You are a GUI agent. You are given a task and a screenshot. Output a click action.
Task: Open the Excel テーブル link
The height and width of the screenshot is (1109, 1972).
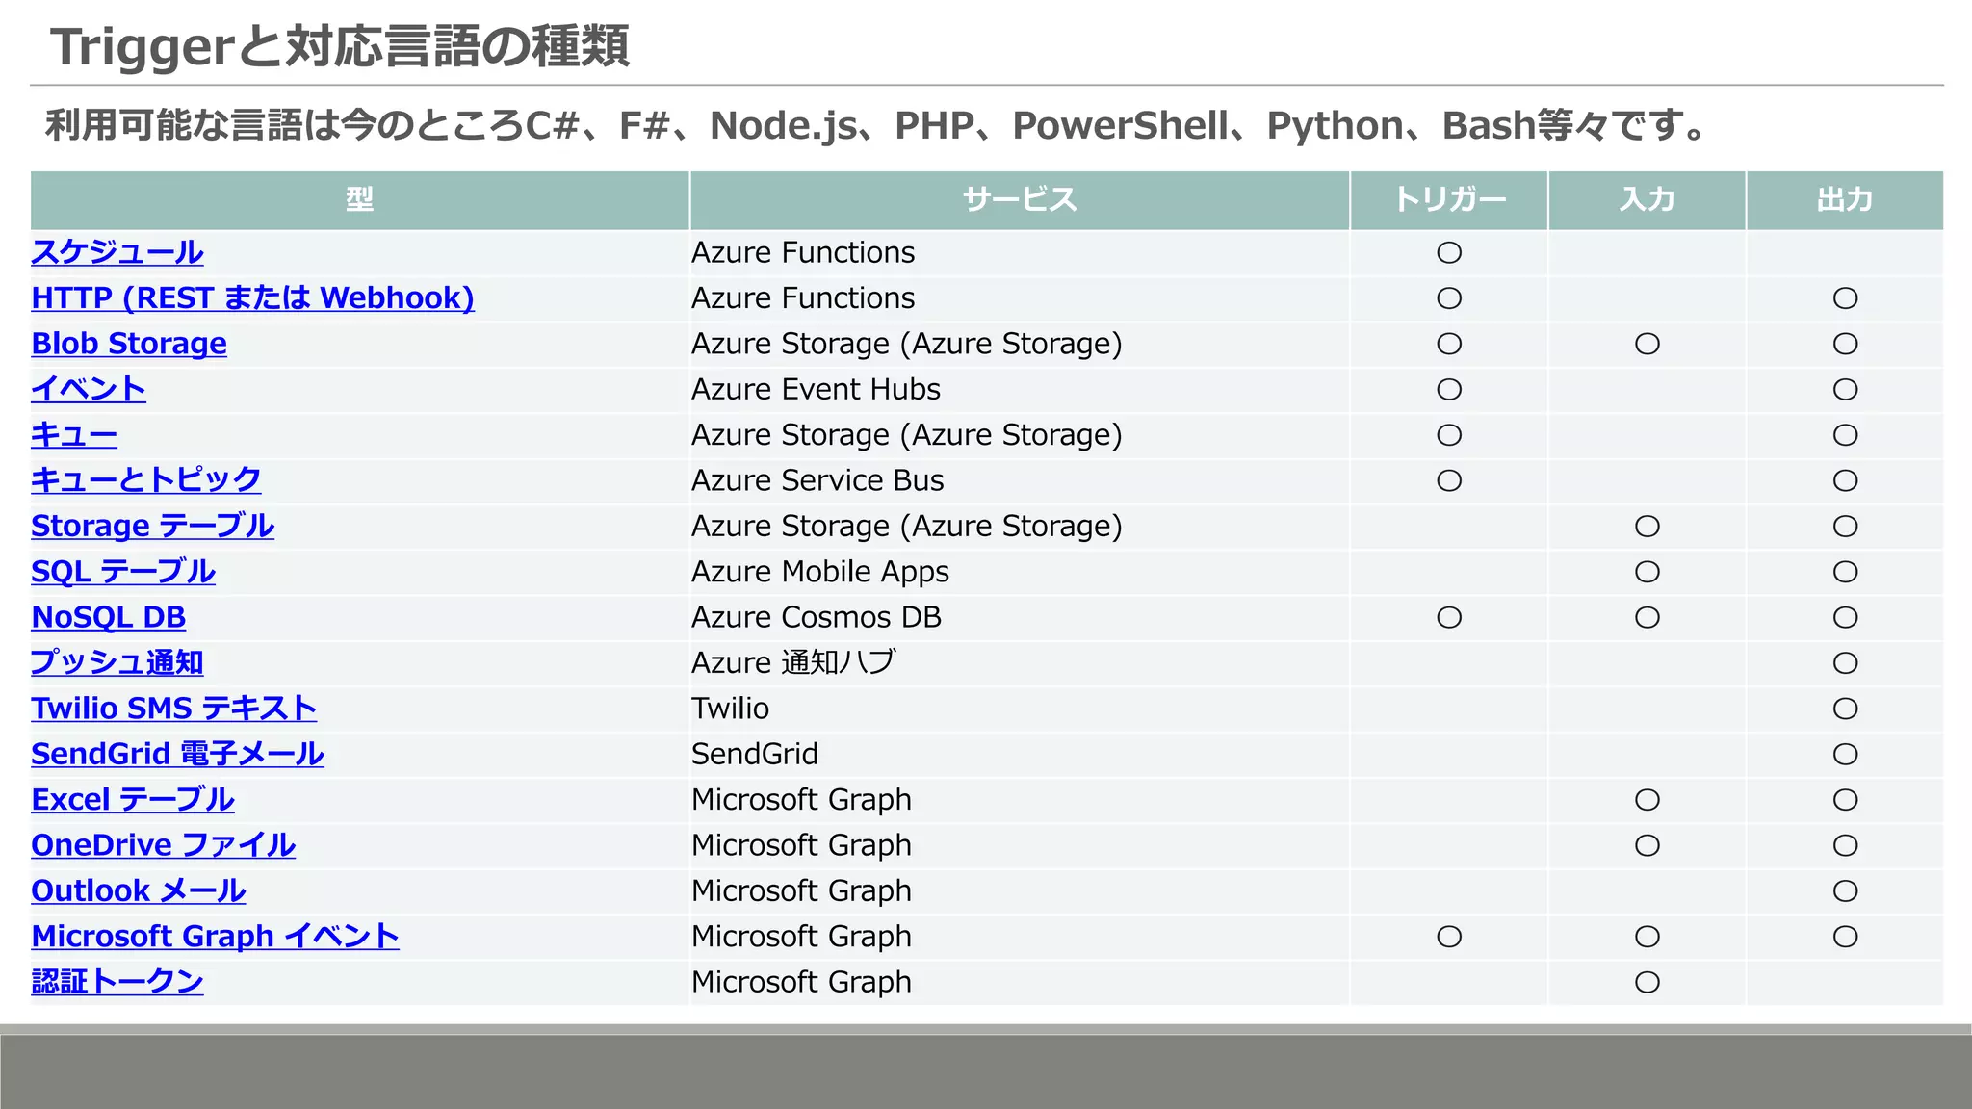pyautogui.click(x=133, y=799)
